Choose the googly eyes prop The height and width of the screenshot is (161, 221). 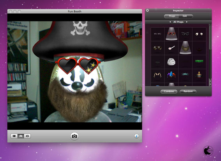(x=199, y=34)
